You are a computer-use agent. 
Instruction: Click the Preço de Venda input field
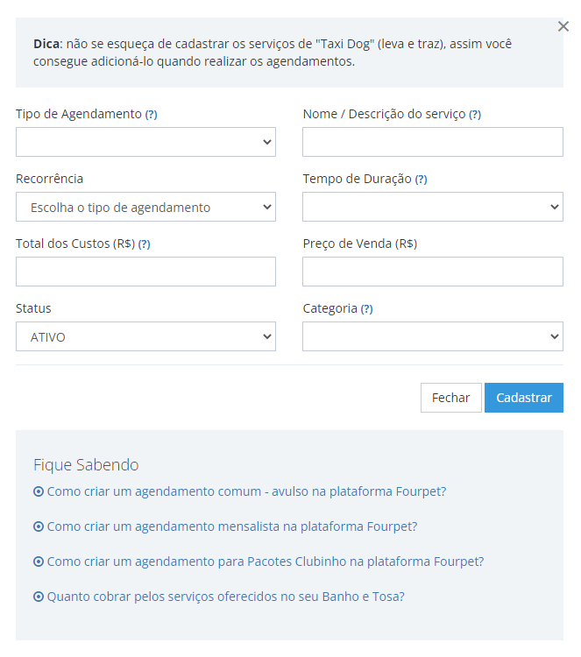(433, 272)
